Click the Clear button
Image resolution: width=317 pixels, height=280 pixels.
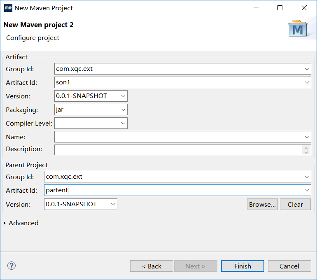click(x=295, y=204)
